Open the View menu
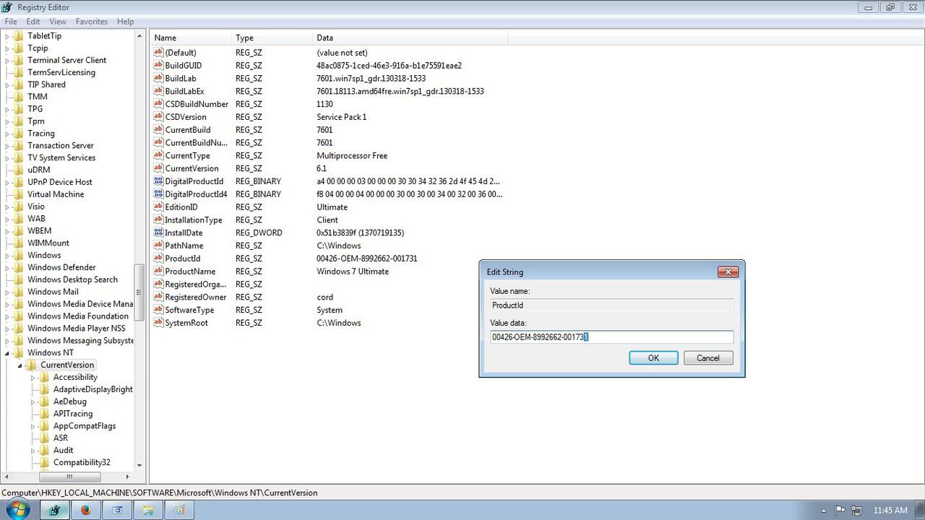Viewport: 925px width, 520px height. tap(58, 22)
